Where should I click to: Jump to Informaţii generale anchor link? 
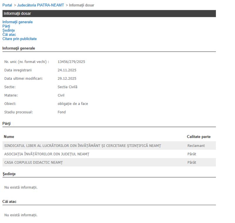pos(17,22)
